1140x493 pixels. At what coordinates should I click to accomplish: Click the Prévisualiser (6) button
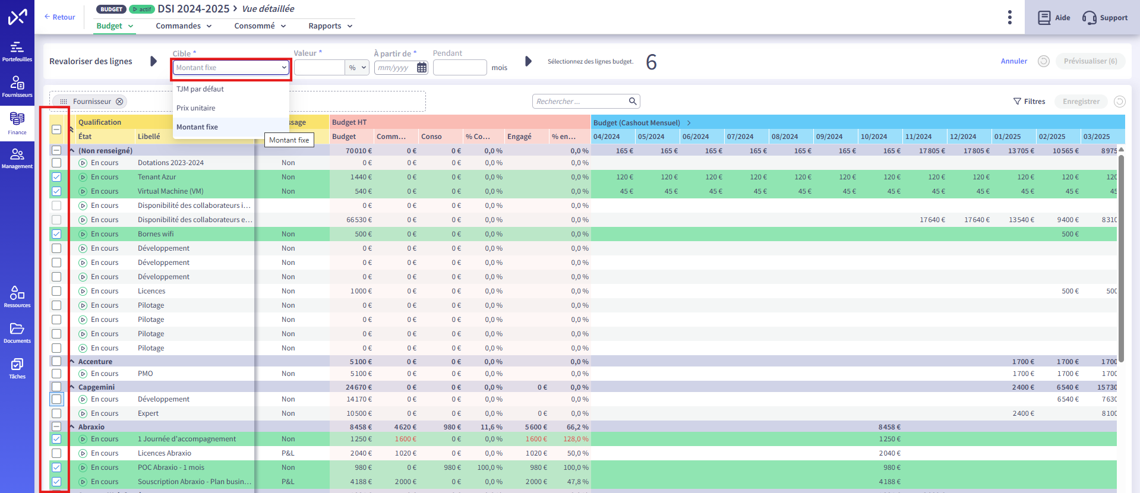click(x=1090, y=61)
